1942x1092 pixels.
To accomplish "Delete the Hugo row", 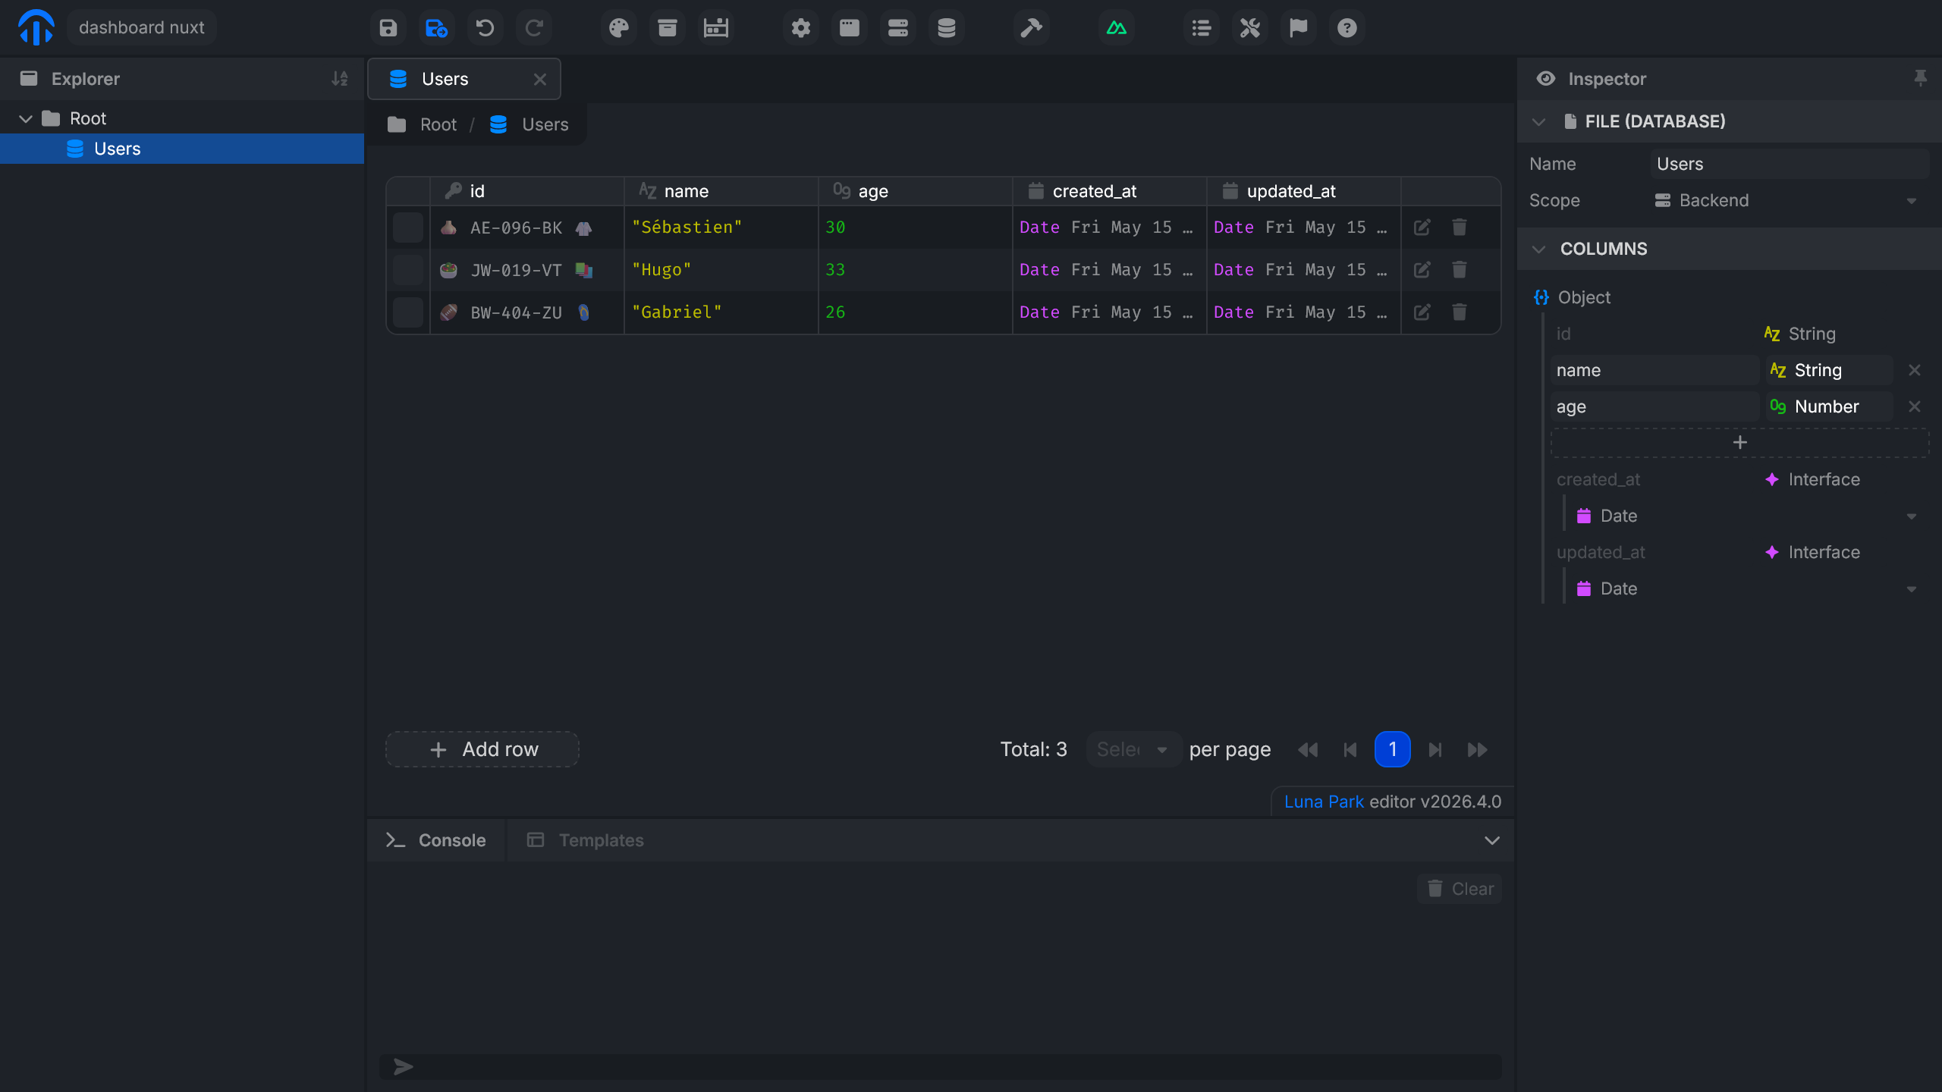I will pos(1460,270).
